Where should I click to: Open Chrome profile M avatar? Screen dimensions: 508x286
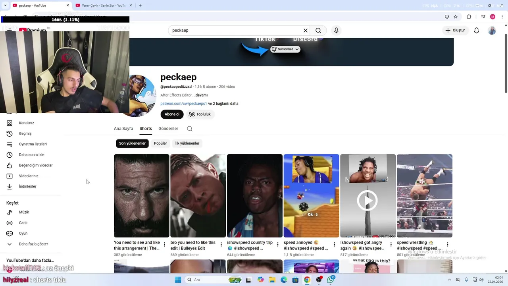493,17
